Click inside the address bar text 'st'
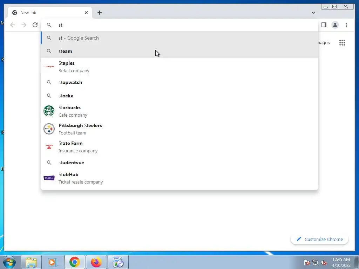Image resolution: width=359 pixels, height=269 pixels. coord(60,25)
